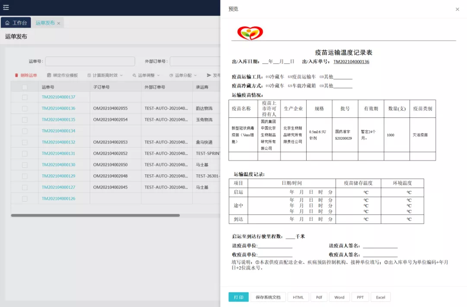467x307 pixels.
Task: Click the publish arrow icon
Action: pos(209,76)
